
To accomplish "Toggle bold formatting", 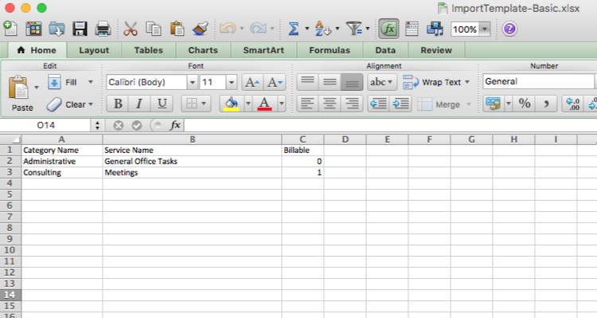I will pos(118,104).
